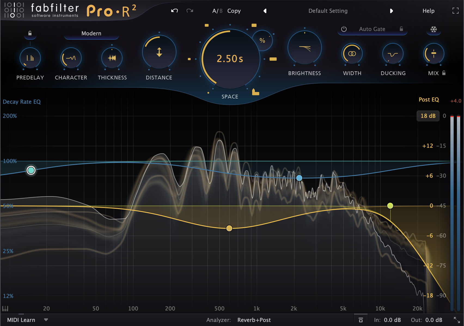Click the output options icon beside In level
The image size is (464, 326).
click(361, 320)
